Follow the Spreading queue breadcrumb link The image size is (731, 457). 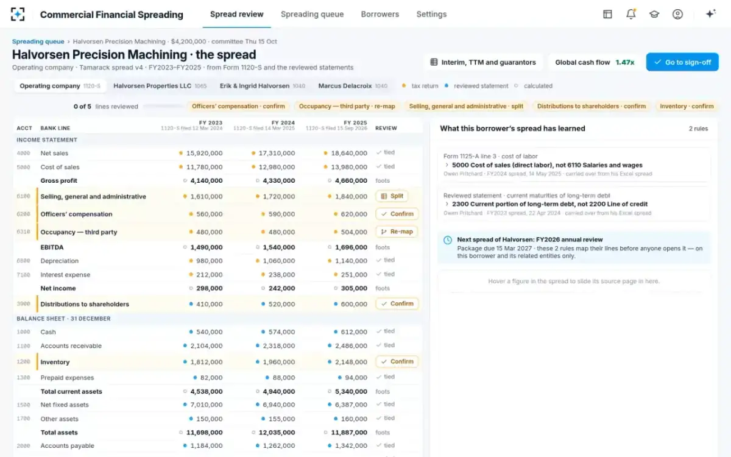coord(38,41)
